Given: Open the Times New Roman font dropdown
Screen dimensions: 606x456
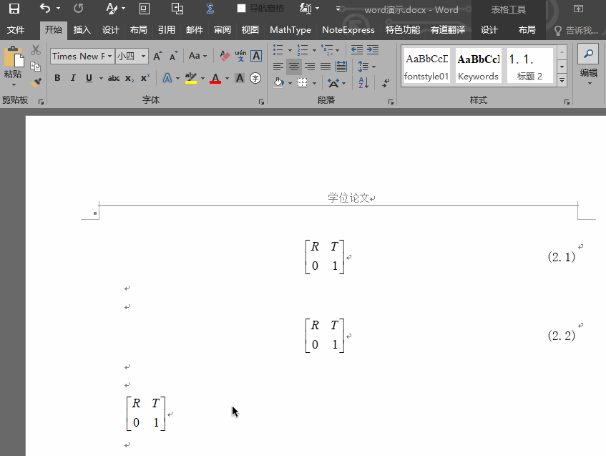Looking at the screenshot, I should click(x=109, y=57).
